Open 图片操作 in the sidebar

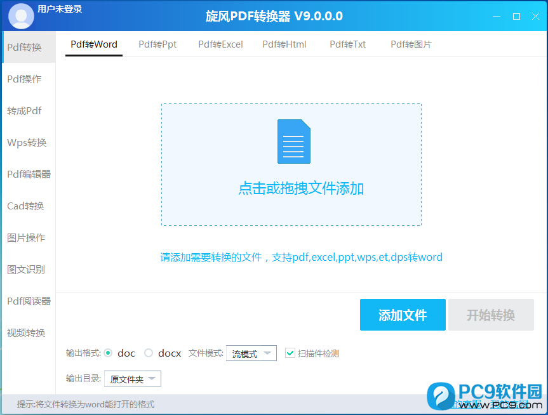tap(29, 237)
